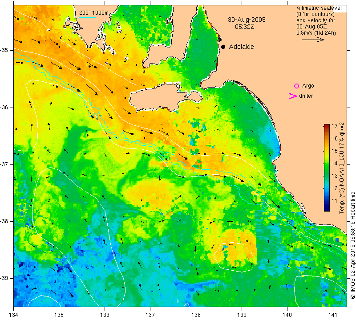Click the '-37' latitude axis label
This screenshot has width=356, height=320.
[5, 164]
